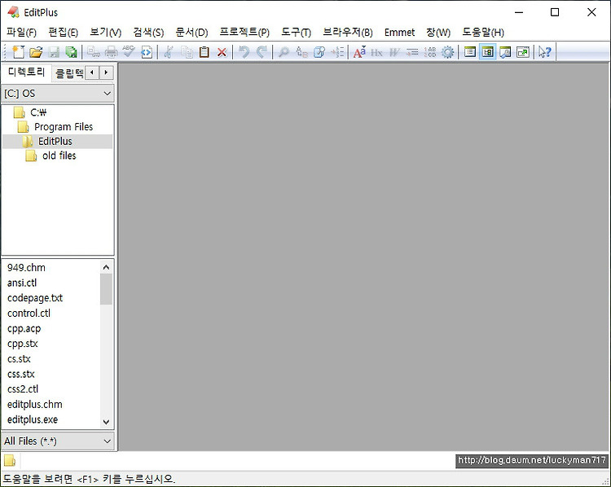
Task: Toggle the line number icon
Action: point(430,52)
